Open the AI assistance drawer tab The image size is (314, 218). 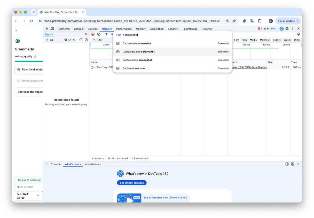93,164
